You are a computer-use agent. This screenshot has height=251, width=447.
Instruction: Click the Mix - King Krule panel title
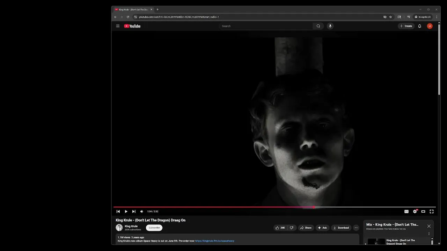click(392, 225)
